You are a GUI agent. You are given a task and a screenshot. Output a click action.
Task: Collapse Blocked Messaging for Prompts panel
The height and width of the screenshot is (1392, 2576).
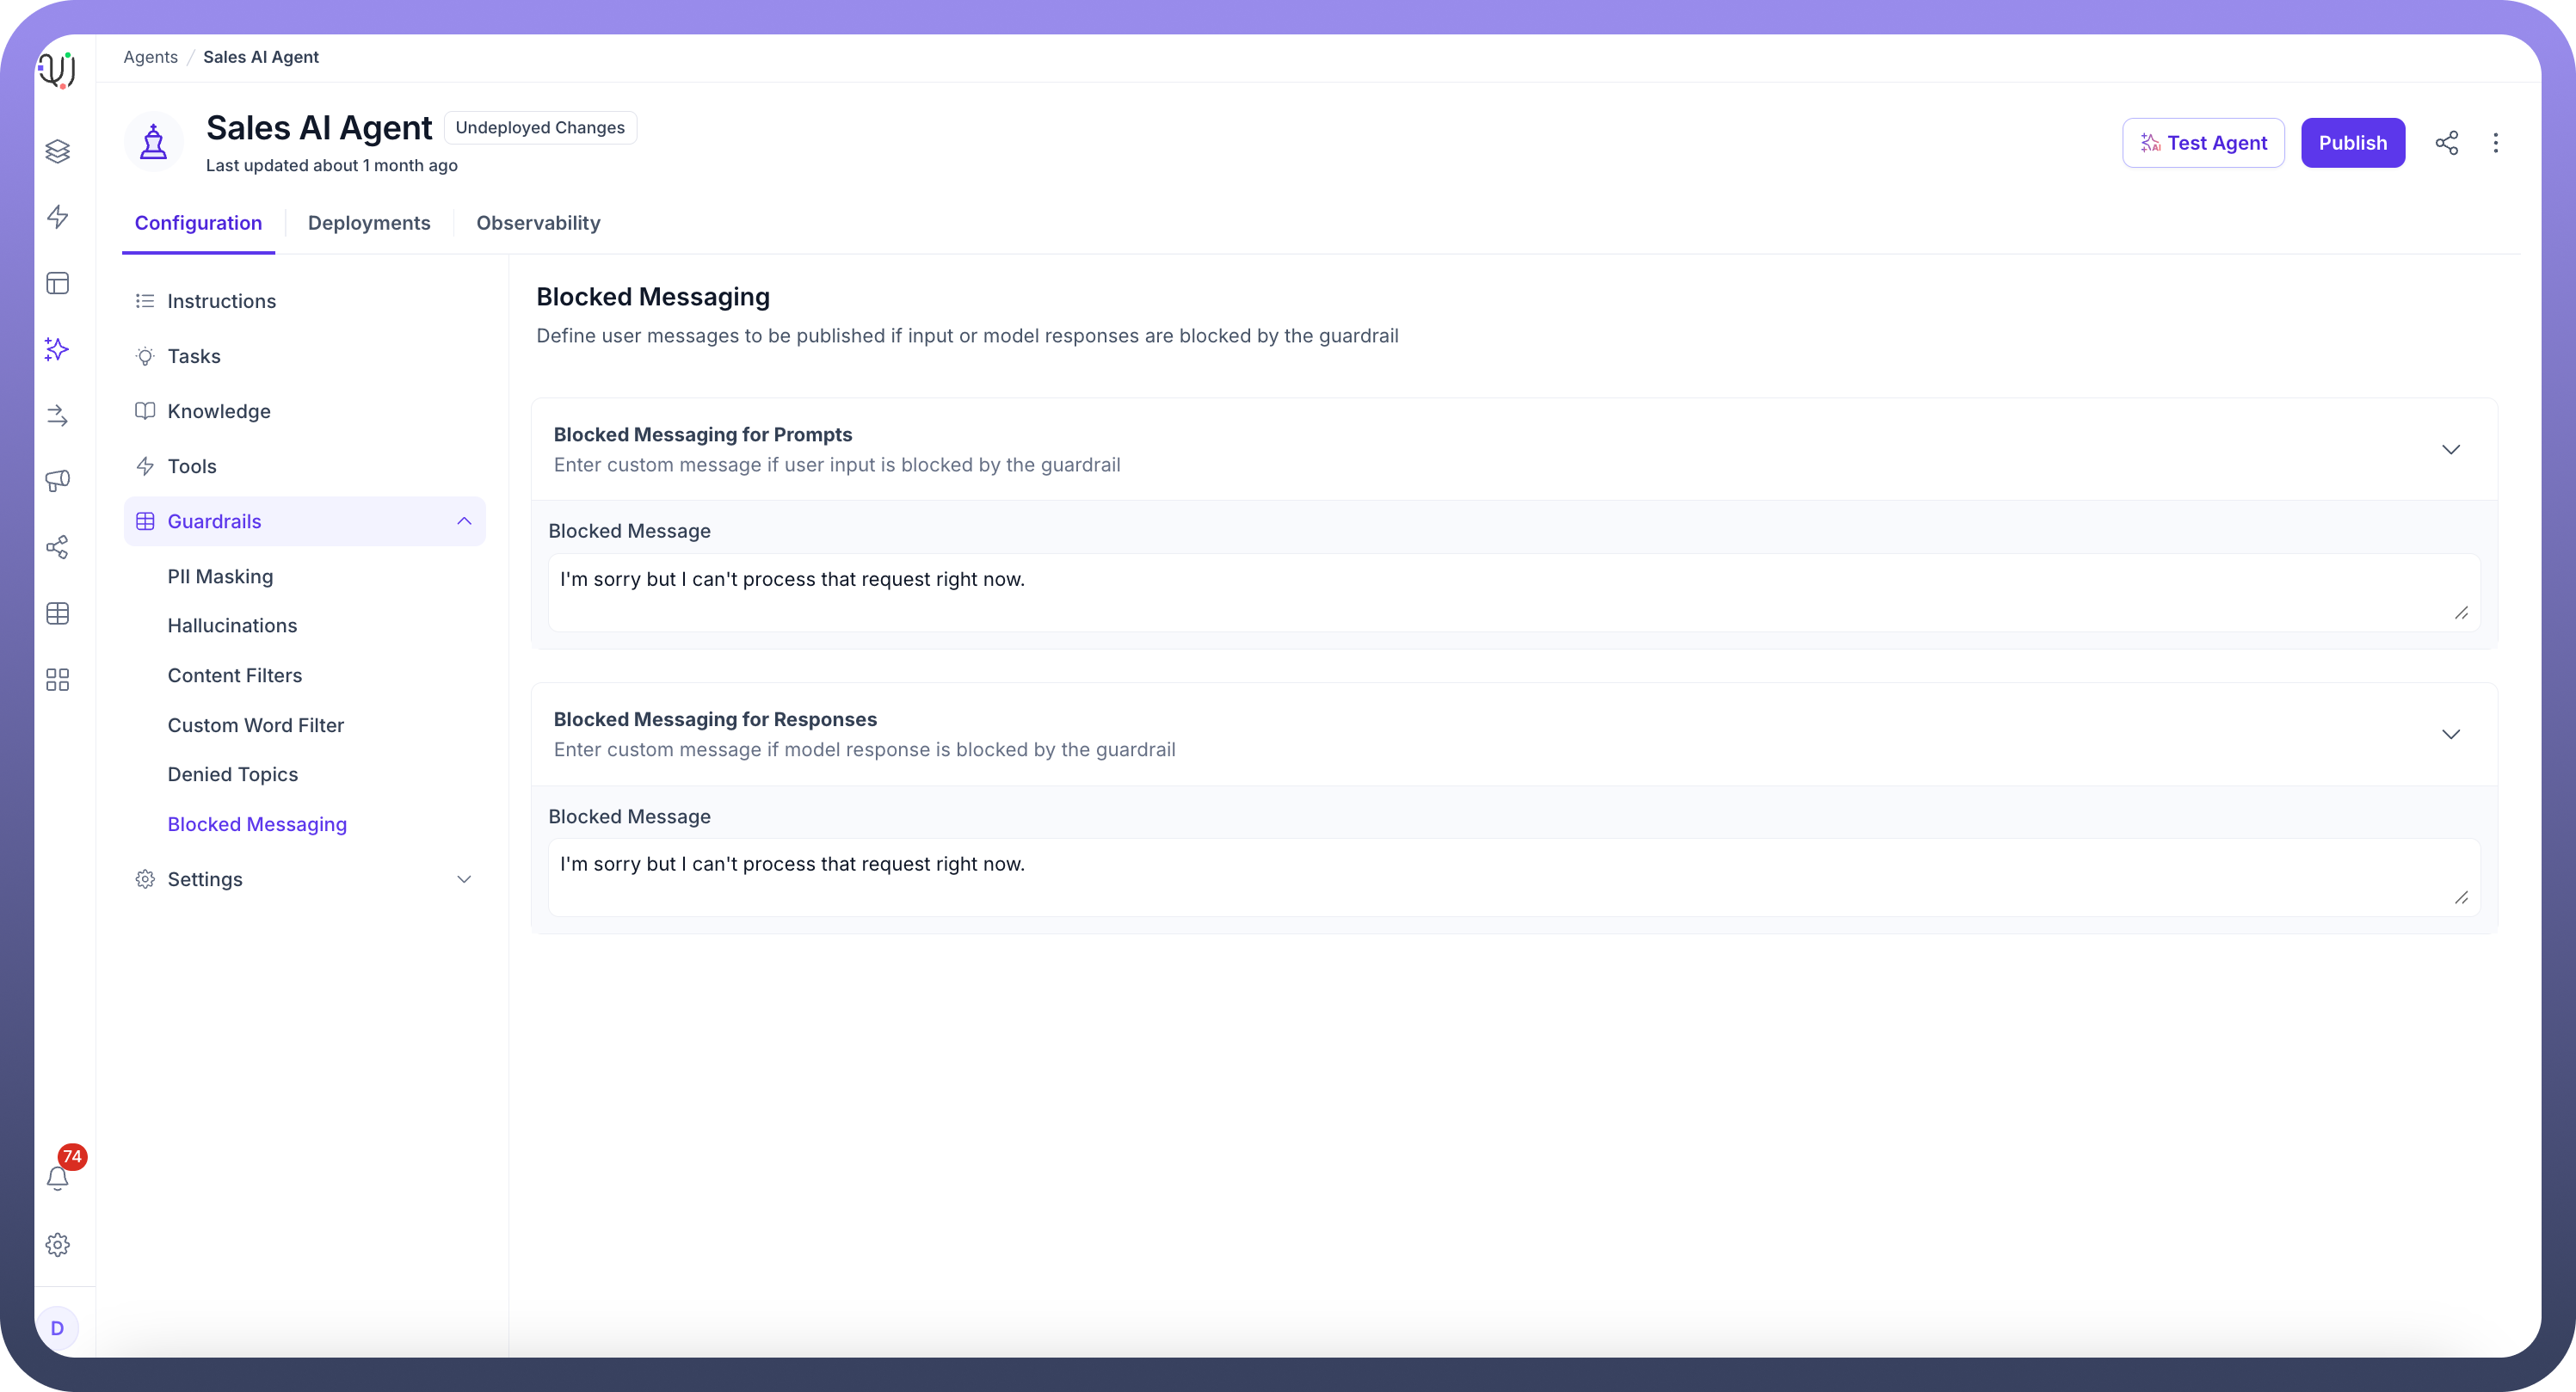pyautogui.click(x=2450, y=450)
